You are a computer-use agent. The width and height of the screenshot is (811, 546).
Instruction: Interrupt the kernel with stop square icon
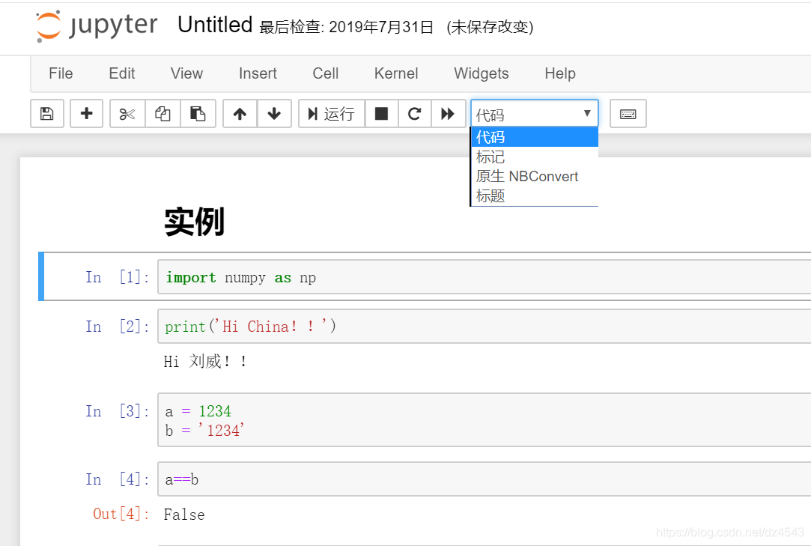(381, 113)
